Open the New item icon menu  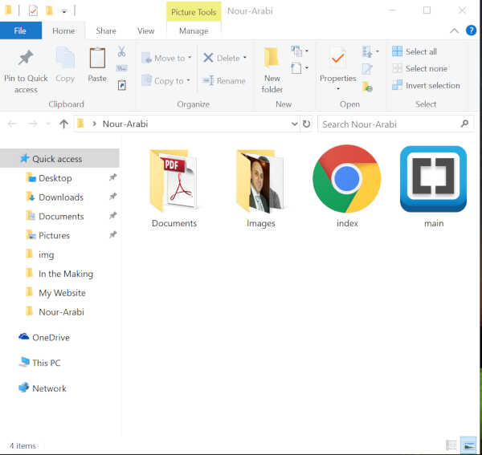pyautogui.click(x=299, y=51)
